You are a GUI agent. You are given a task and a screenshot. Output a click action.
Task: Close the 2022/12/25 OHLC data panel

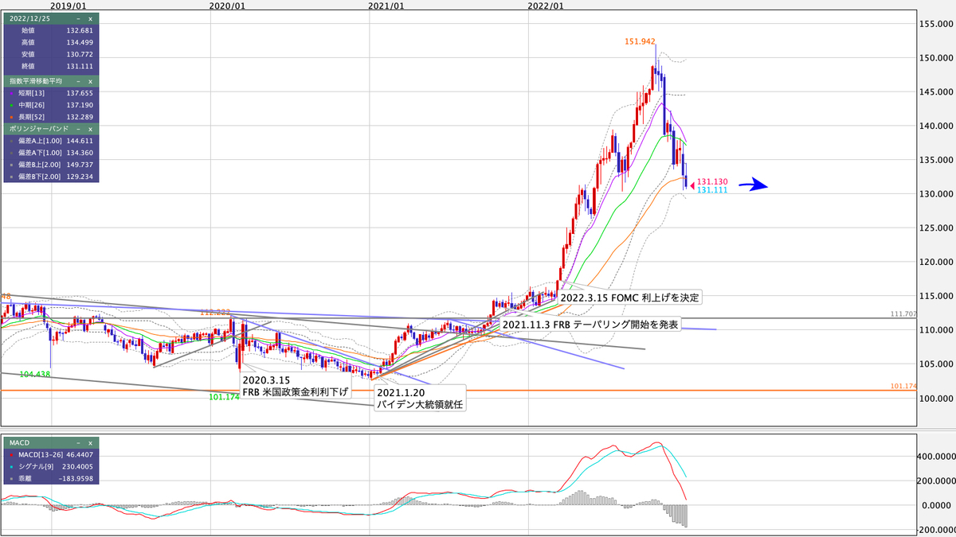[x=88, y=19]
